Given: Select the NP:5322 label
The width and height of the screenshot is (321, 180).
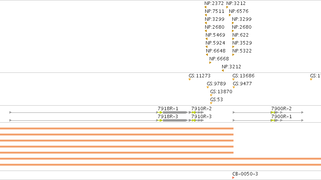Looking at the screenshot, I should 242,51.
